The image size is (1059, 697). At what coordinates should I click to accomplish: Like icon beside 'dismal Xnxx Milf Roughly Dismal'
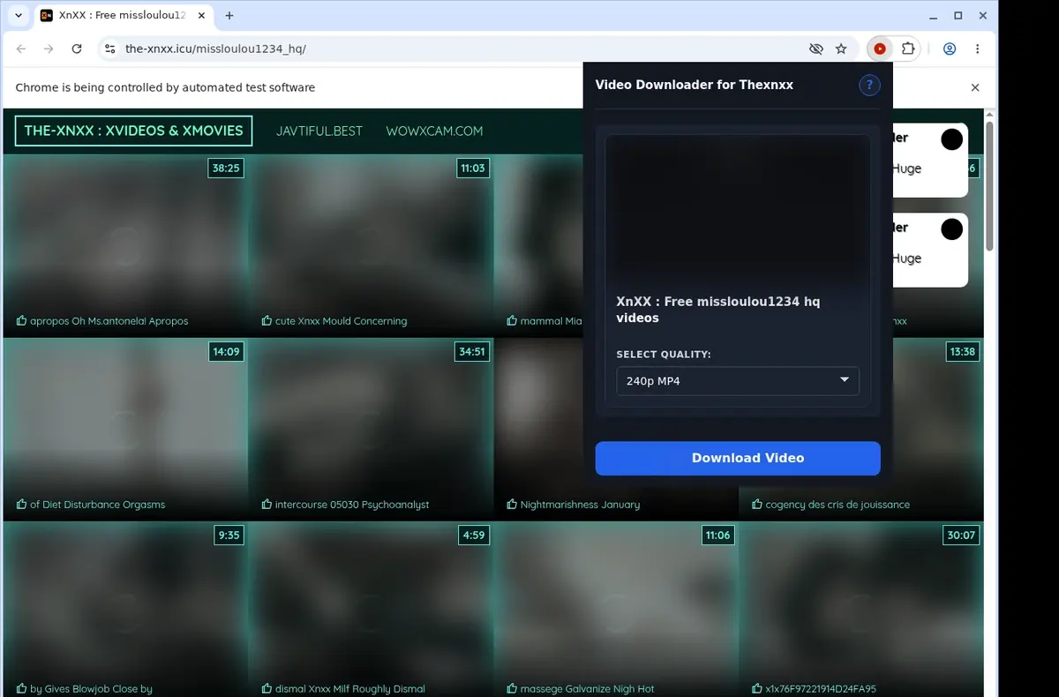click(x=267, y=688)
